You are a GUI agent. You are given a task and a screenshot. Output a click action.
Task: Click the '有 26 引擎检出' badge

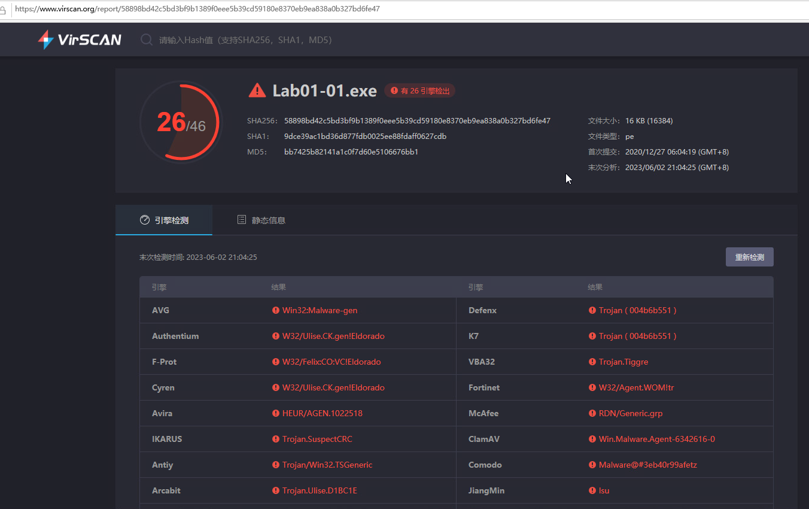(x=419, y=90)
